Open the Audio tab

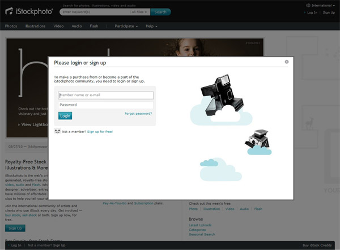coord(76,26)
